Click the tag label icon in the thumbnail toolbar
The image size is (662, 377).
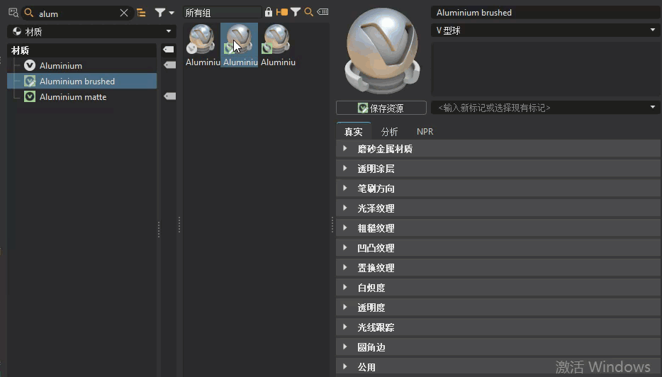point(322,12)
